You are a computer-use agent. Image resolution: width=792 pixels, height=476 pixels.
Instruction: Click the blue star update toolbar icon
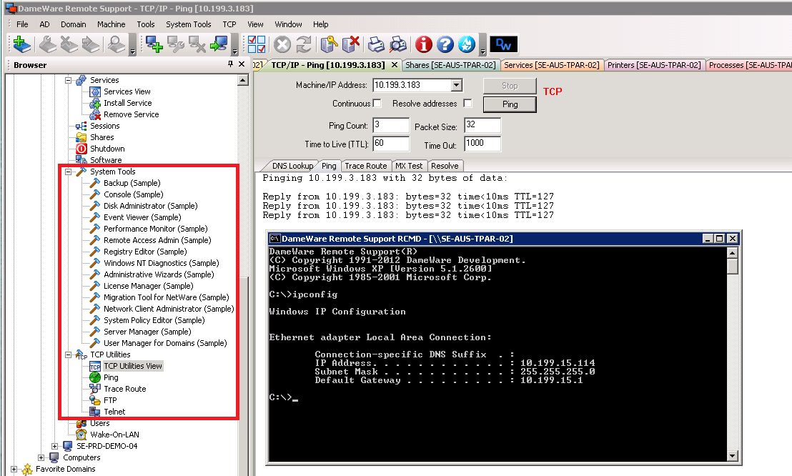[x=466, y=44]
